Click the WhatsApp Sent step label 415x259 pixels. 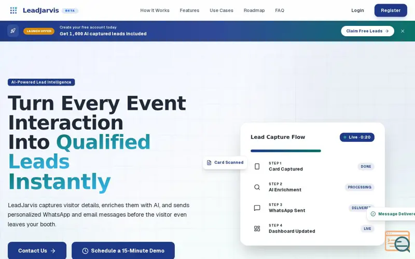click(287, 211)
